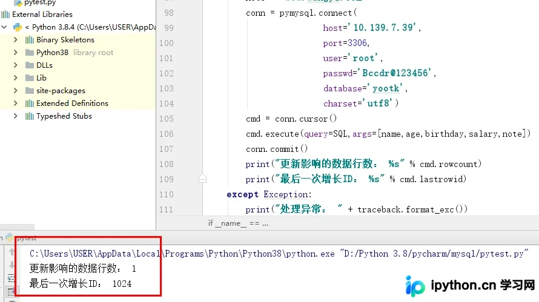Click the Extended Definitions library icon
This screenshot has width=539, height=302.
pyautogui.click(x=30, y=103)
